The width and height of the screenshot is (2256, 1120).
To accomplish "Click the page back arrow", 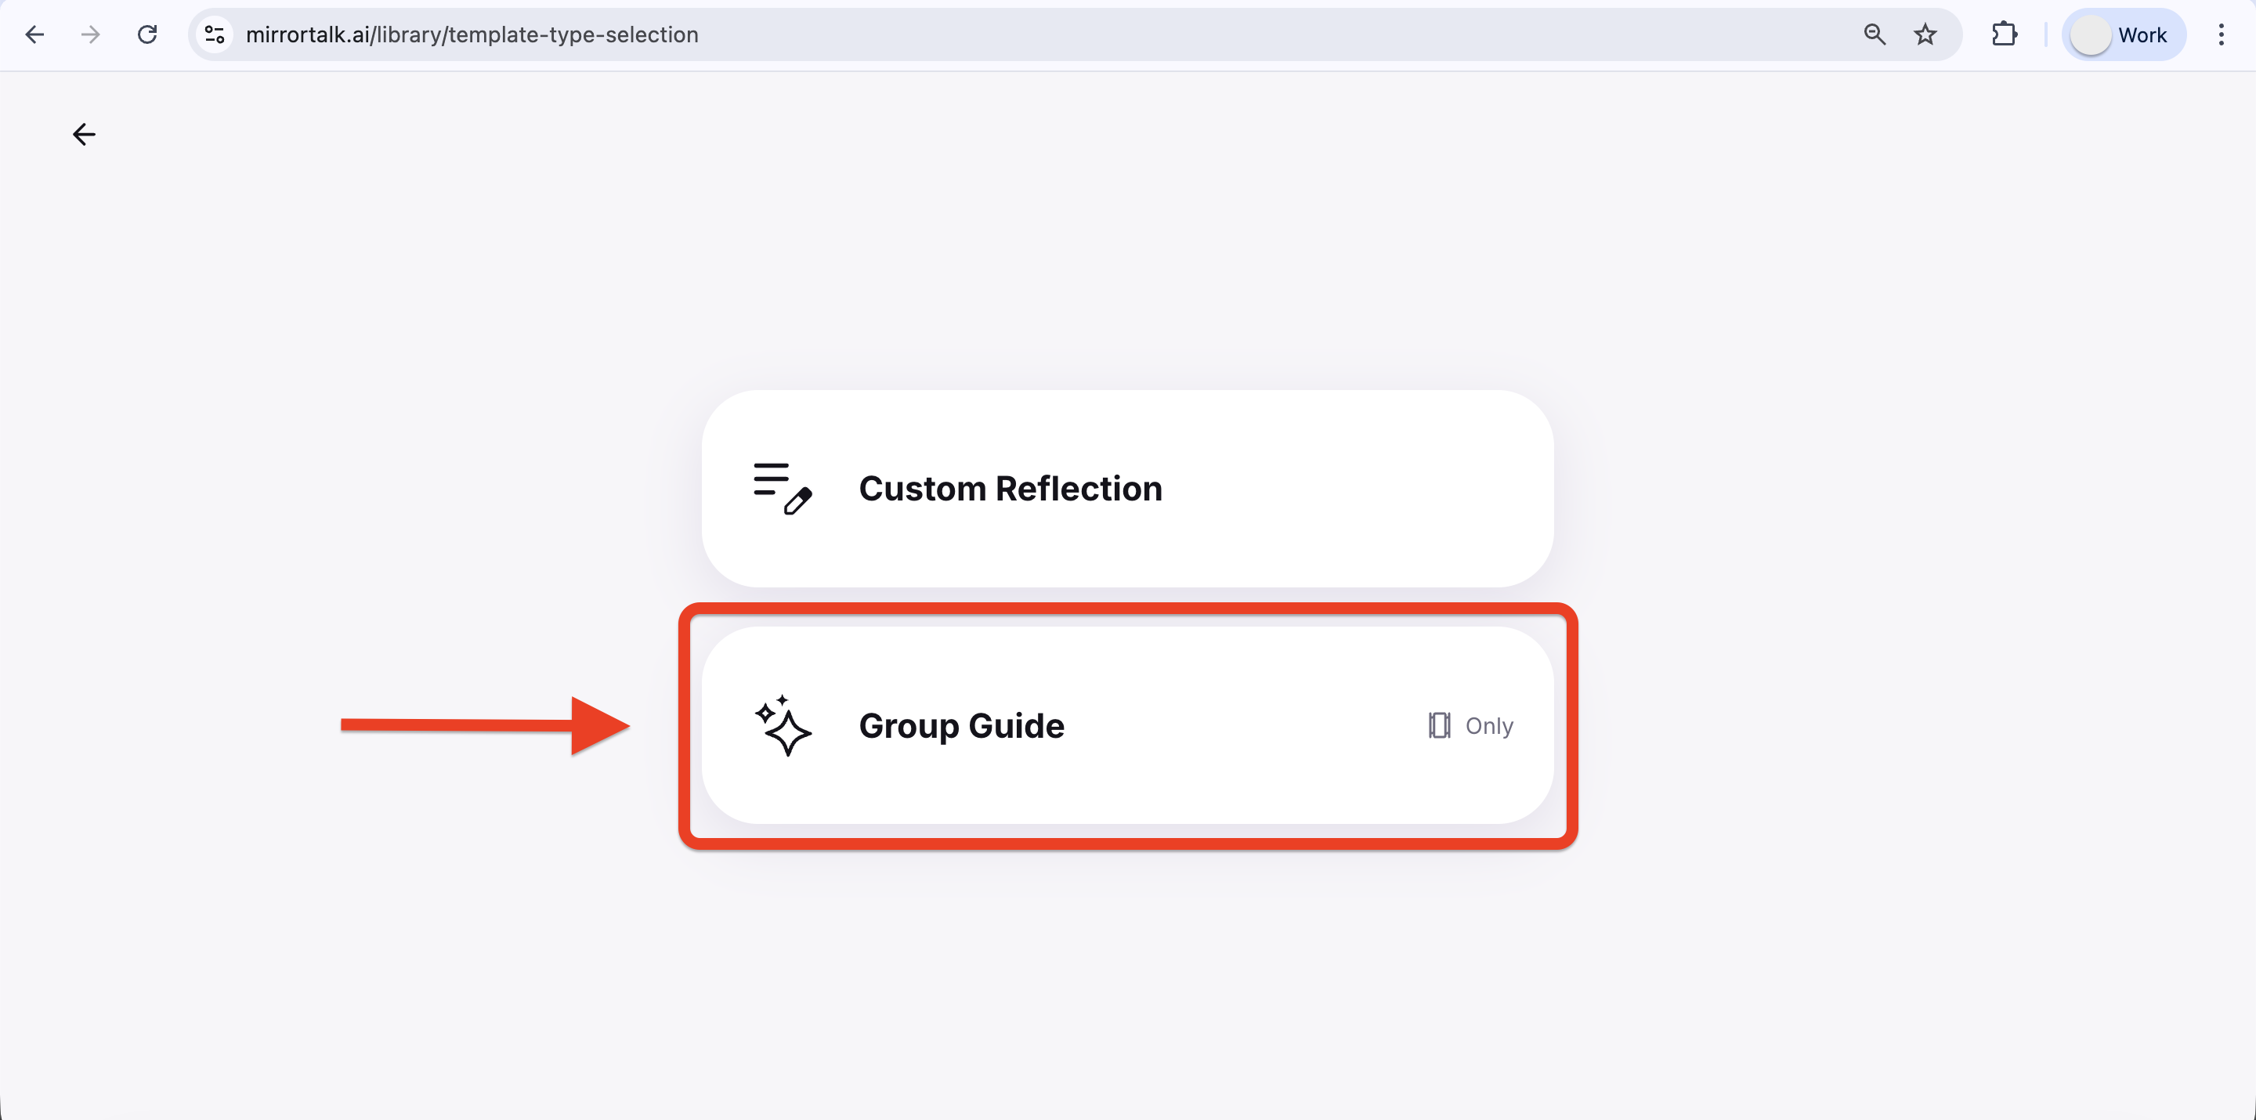I will tap(84, 134).
